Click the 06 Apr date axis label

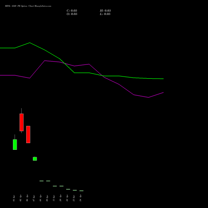click(27, 198)
